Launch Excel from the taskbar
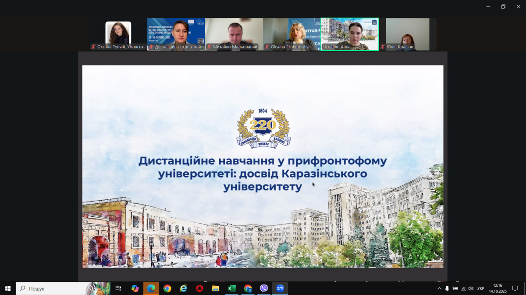 point(231,288)
